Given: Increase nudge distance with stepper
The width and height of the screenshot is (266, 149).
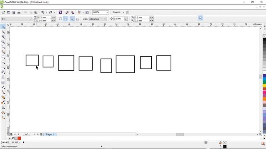Looking at the screenshot, I should click(x=126, y=18).
